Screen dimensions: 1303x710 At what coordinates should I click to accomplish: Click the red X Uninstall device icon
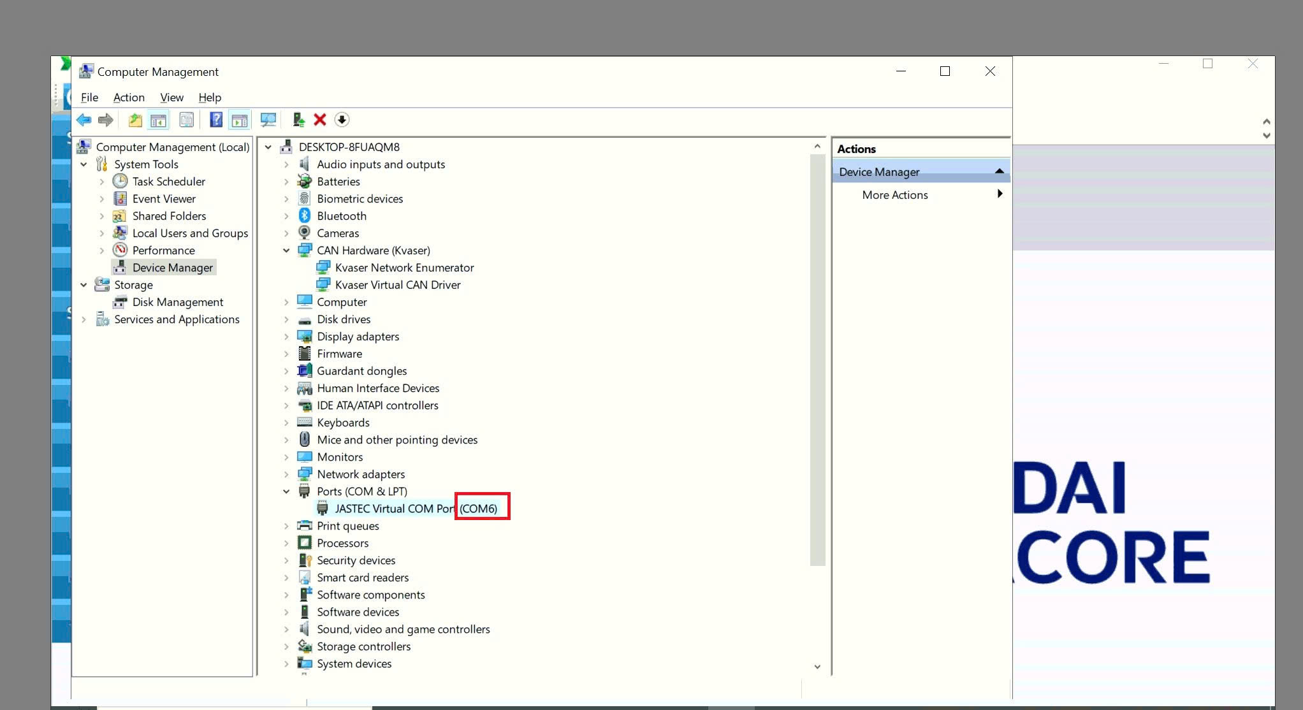pos(320,120)
